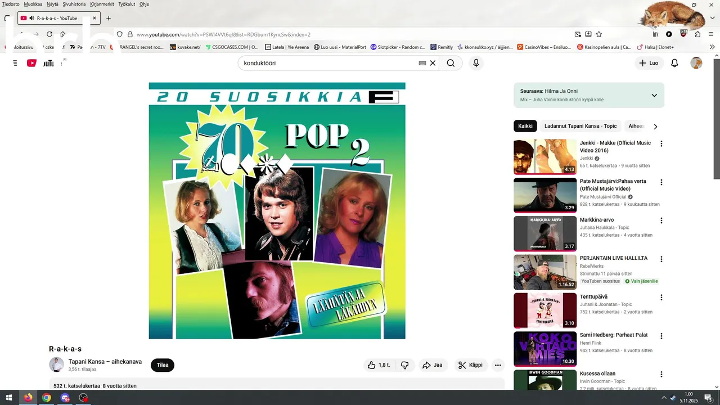Expand the Seuraava playlist panel
This screenshot has height=405, width=720.
tap(654, 95)
